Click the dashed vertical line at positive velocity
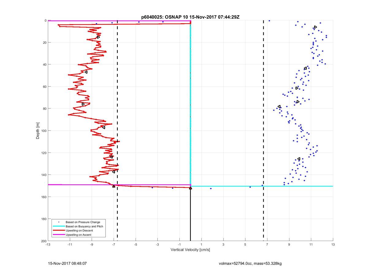 (263, 131)
